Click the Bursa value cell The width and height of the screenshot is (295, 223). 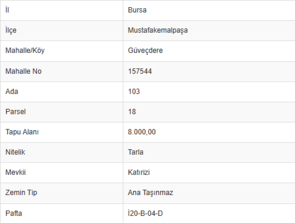click(x=137, y=10)
